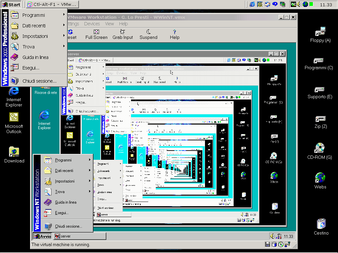Viewport: 338px width, 253px height.
Task: Click Esegui... in Windows NT menu
Action: (x=67, y=213)
